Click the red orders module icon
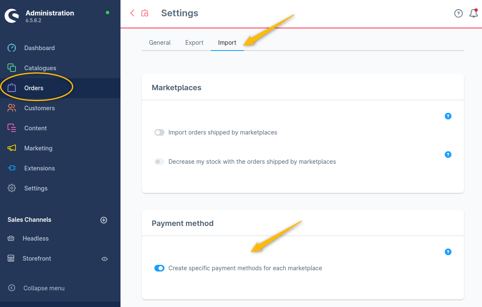 click(145, 13)
